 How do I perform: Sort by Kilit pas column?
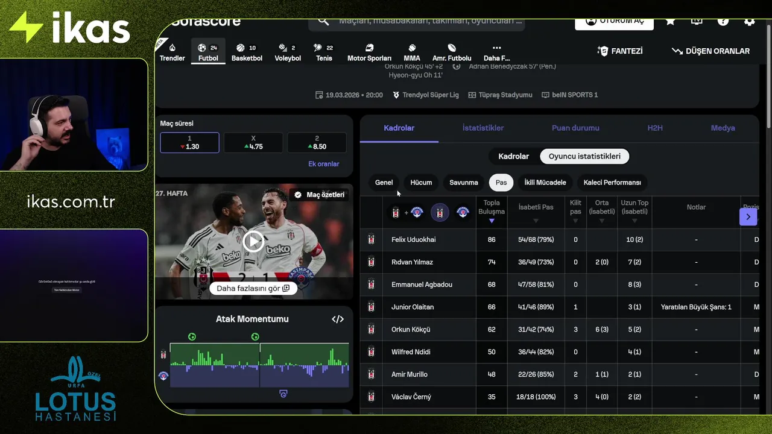pos(575,212)
